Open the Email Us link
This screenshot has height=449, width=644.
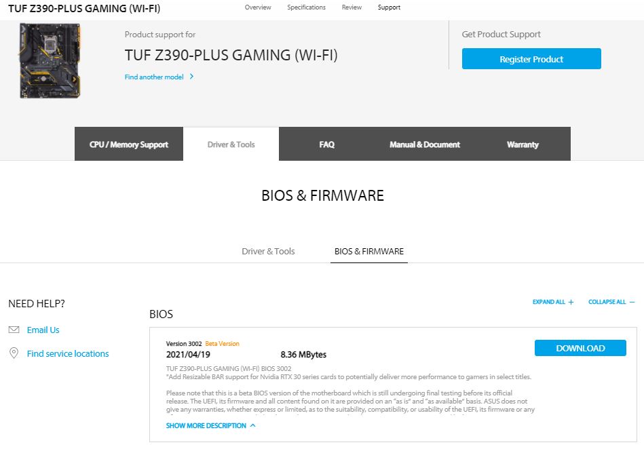(43, 330)
